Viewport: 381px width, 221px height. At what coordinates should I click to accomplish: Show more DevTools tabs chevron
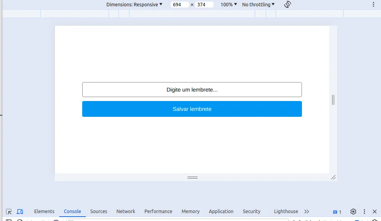[307, 212]
